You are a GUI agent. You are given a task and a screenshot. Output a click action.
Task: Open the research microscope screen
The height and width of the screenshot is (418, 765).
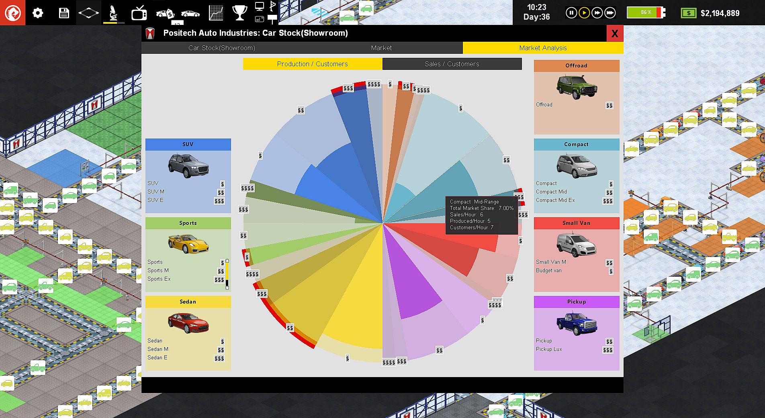click(x=114, y=13)
